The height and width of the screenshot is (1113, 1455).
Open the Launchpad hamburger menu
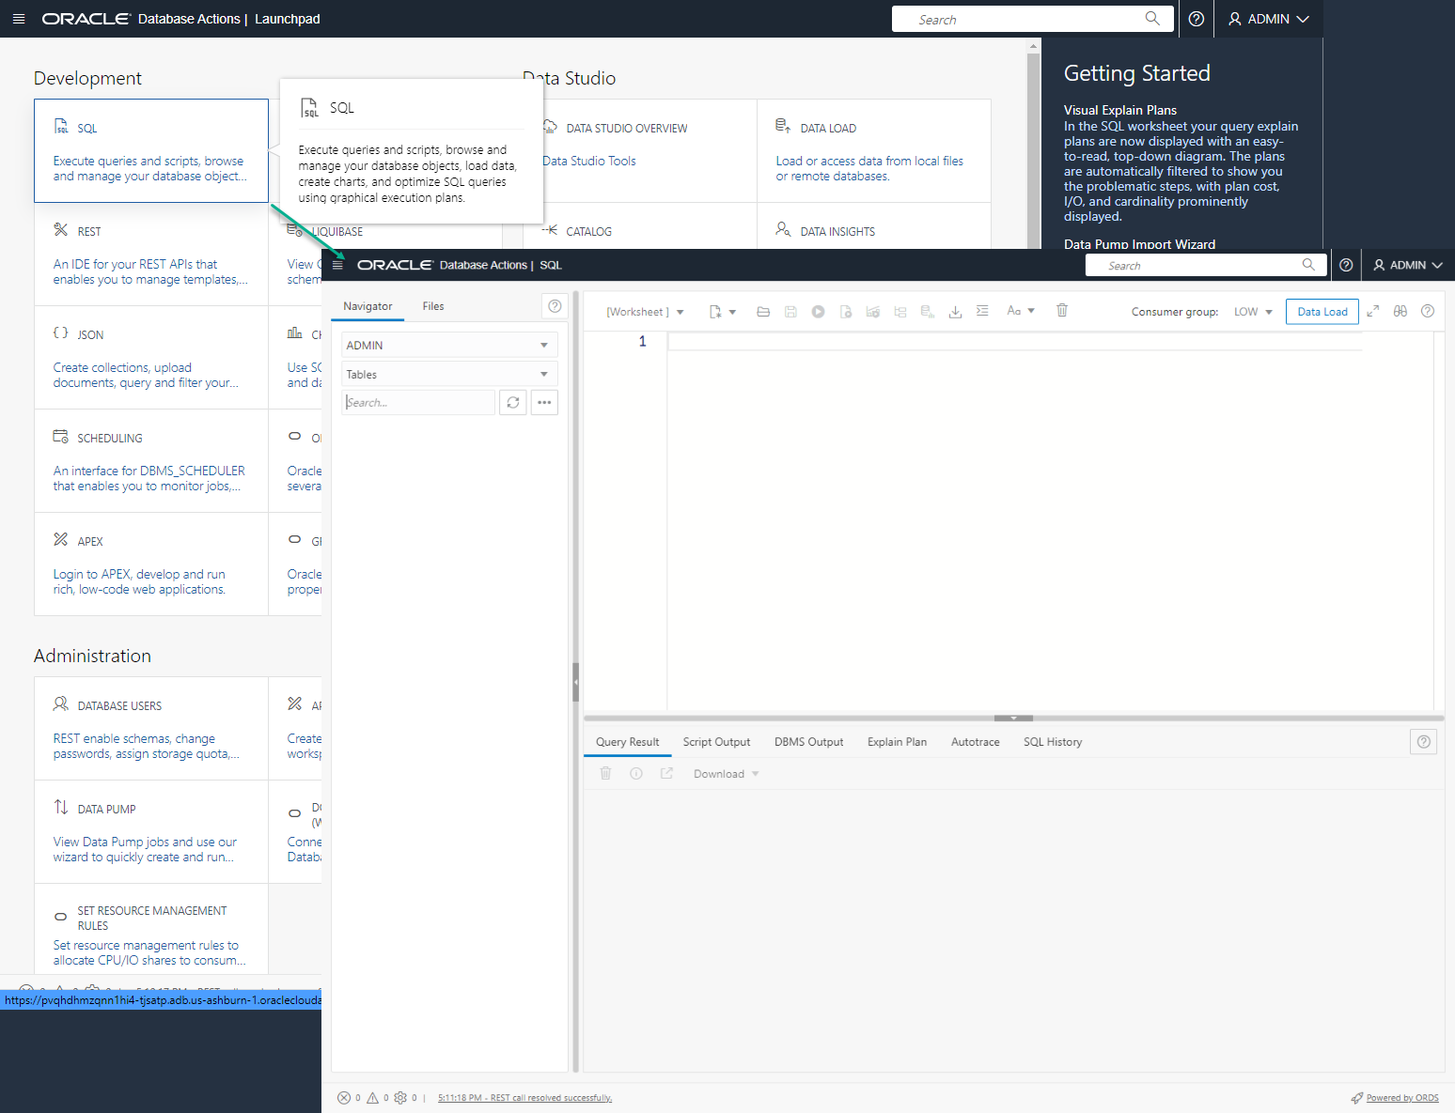(19, 19)
